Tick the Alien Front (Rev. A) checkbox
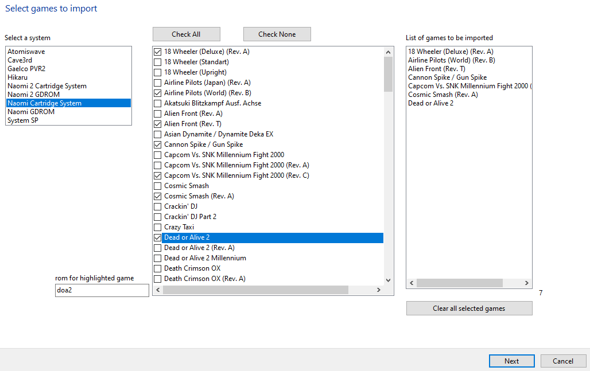Screen dimensions: 590x371 click(158, 114)
